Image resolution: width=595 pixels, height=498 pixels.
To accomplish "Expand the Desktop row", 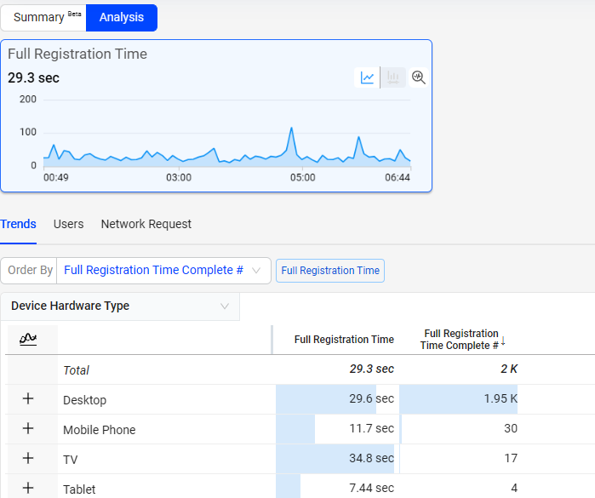I will [x=28, y=399].
